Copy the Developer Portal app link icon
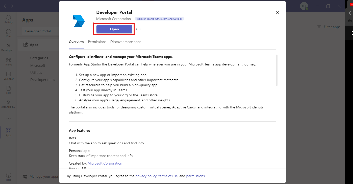Viewport: 353px width, 184px height. tap(138, 29)
